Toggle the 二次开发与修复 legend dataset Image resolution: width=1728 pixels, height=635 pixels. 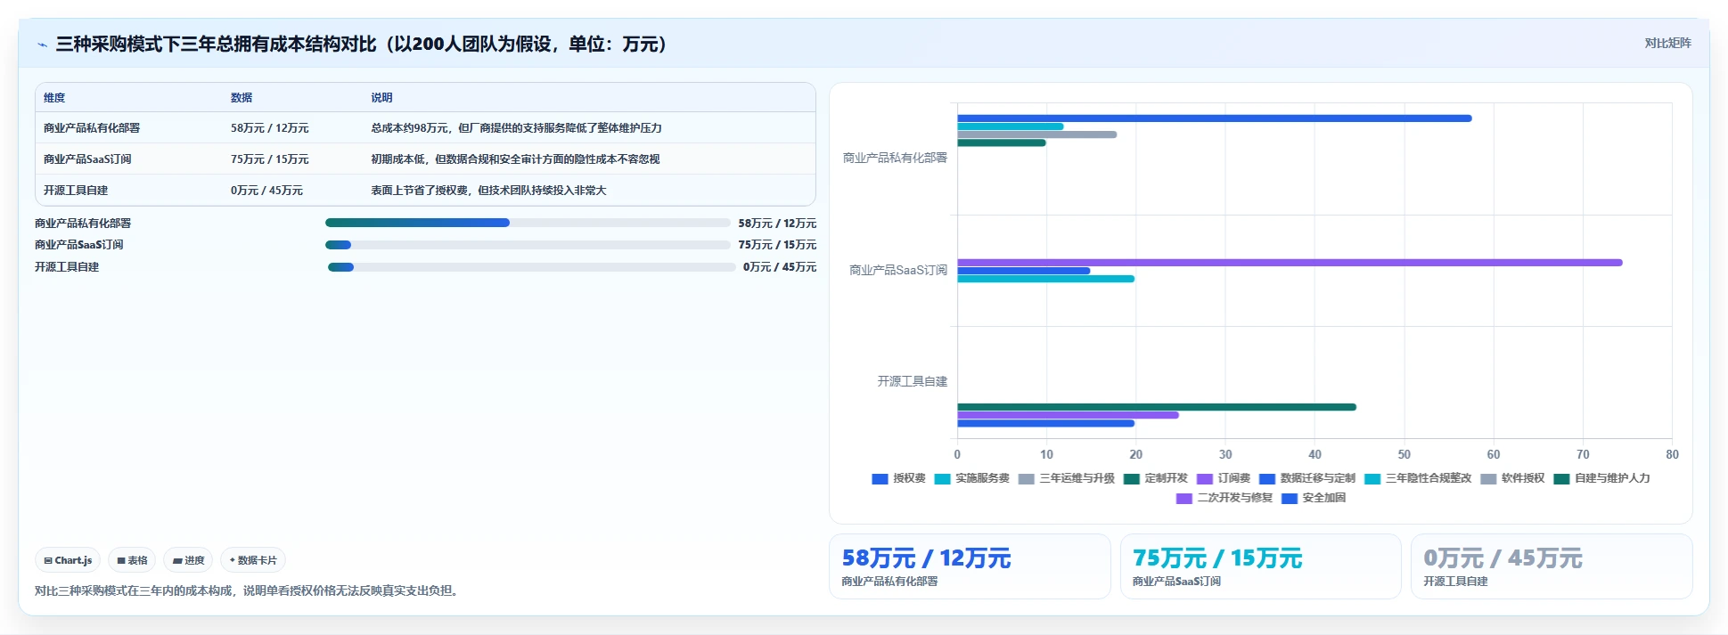pyautogui.click(x=1224, y=498)
